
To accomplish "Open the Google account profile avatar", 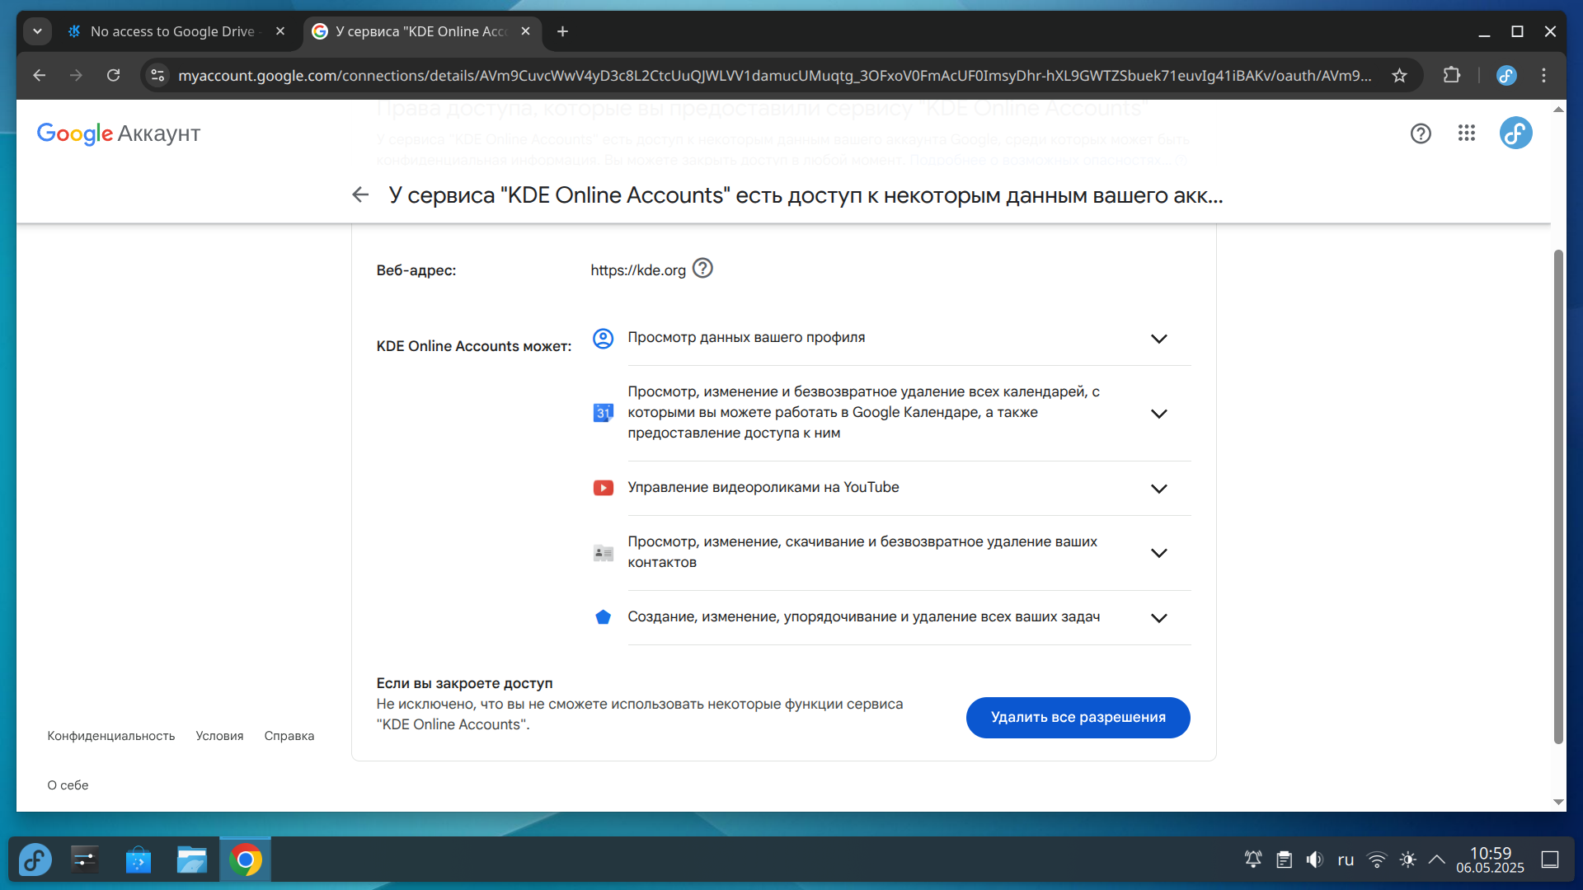I will click(x=1515, y=133).
